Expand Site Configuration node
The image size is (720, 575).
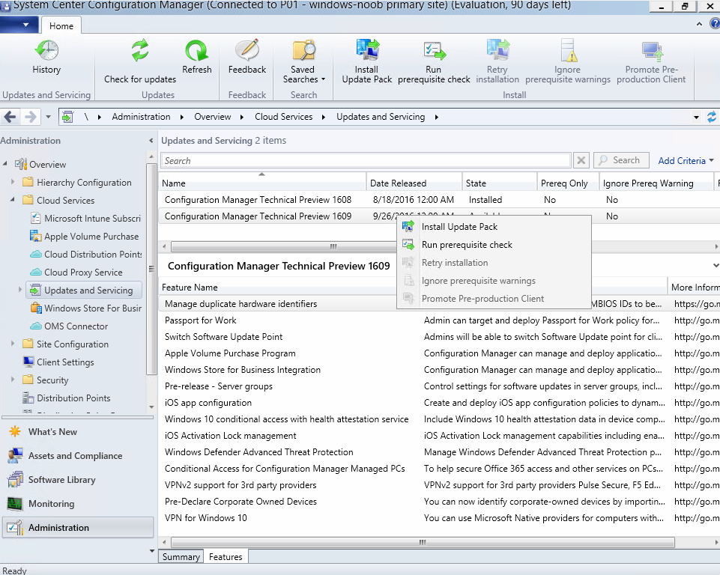point(13,344)
